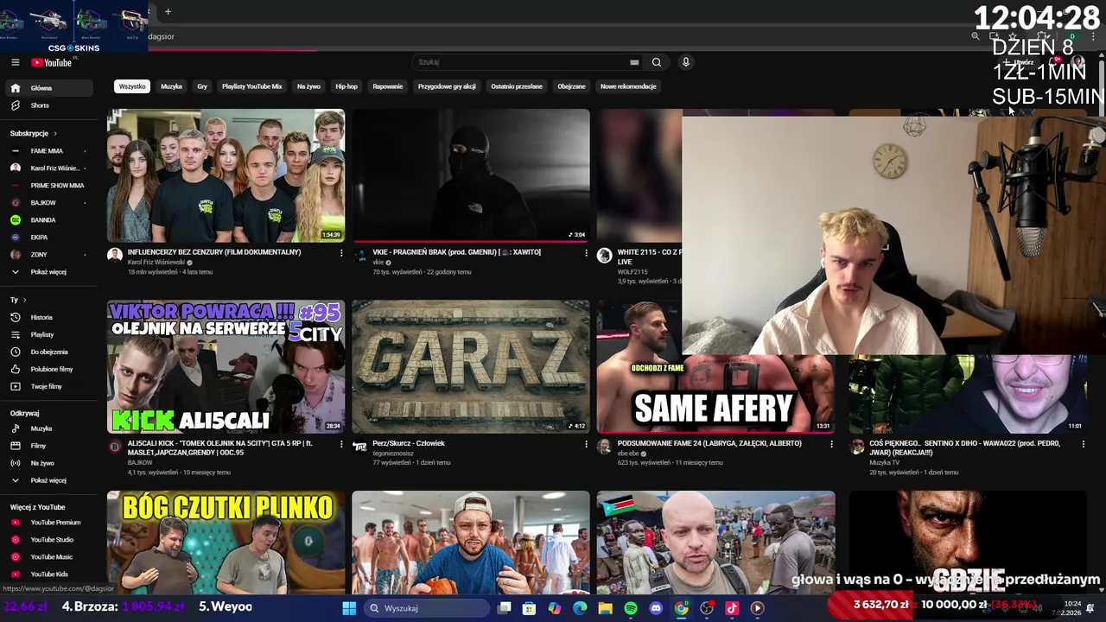Open new browser tab with plus button
This screenshot has height=622, width=1106.
coord(168,11)
